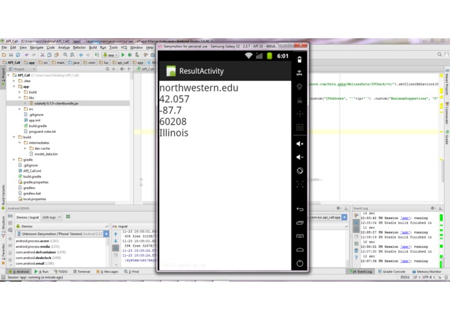Image resolution: width=450 pixels, height=320 pixels.
Task: Click Genymotion battery widget icon
Action: pos(300,60)
